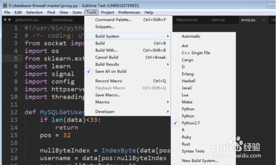
Task: Open the Find menu
Action: pos(51,12)
